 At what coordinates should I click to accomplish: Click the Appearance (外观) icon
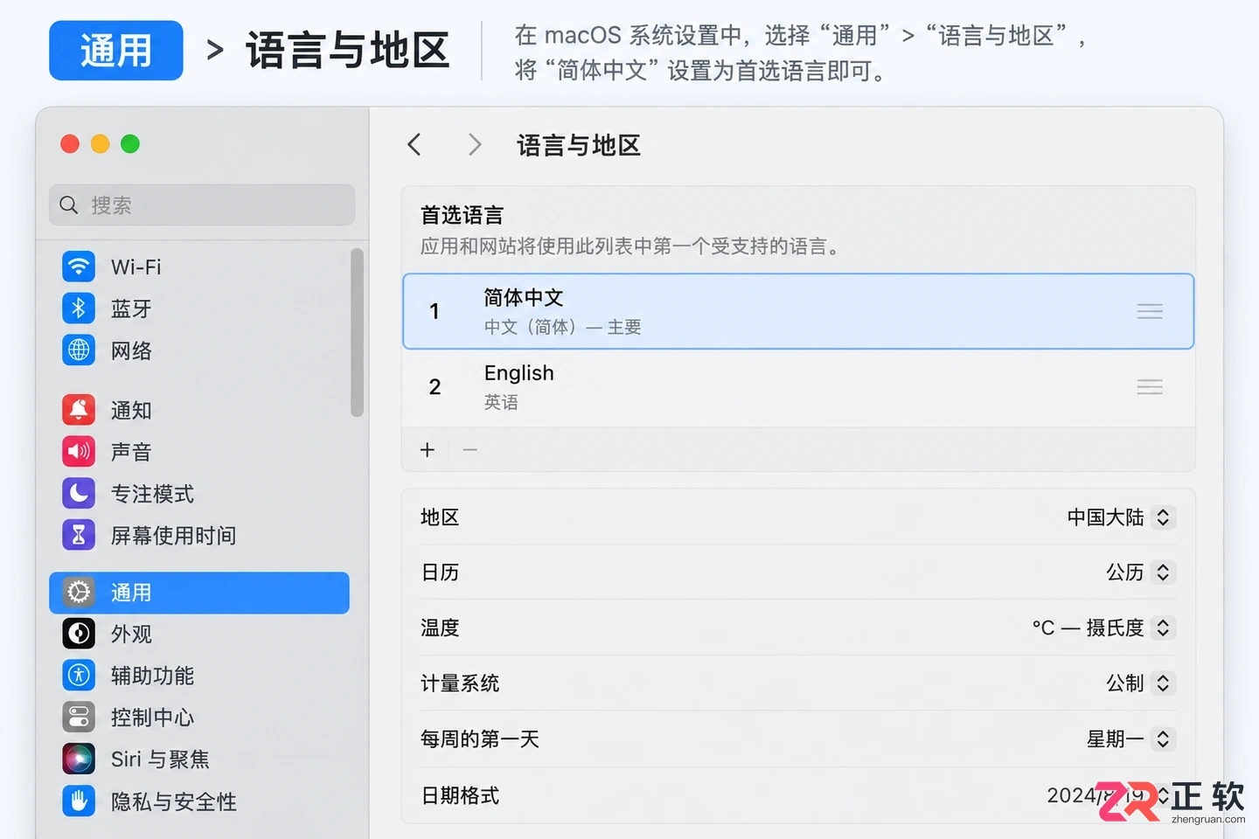click(79, 634)
